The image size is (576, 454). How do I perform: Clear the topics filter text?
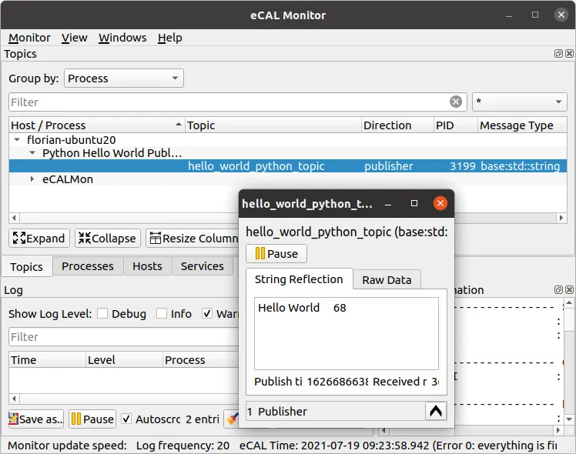pyautogui.click(x=456, y=102)
